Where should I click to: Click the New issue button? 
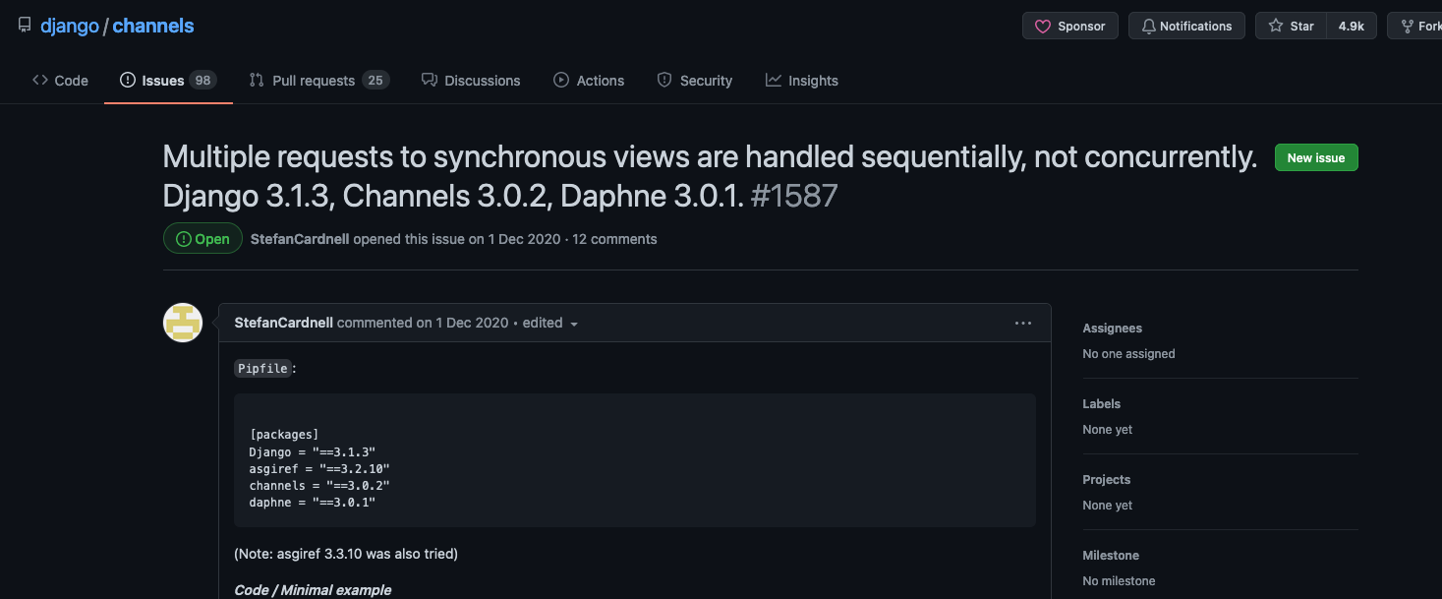click(1316, 157)
